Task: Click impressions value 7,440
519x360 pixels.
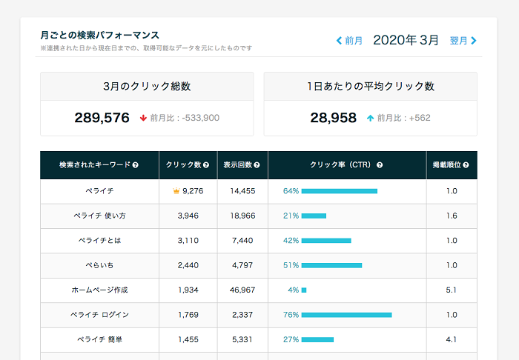Action: 242,241
